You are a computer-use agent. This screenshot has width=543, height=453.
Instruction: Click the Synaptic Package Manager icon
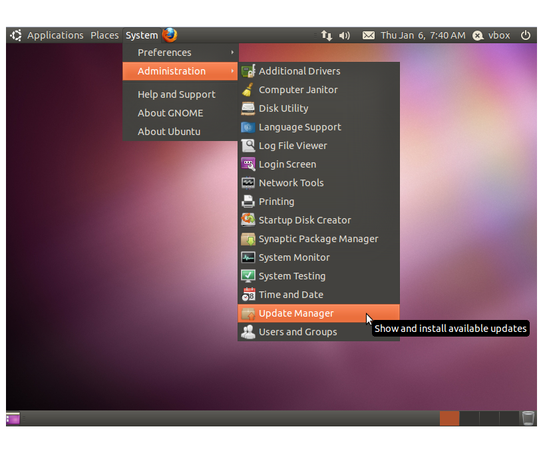tap(248, 239)
